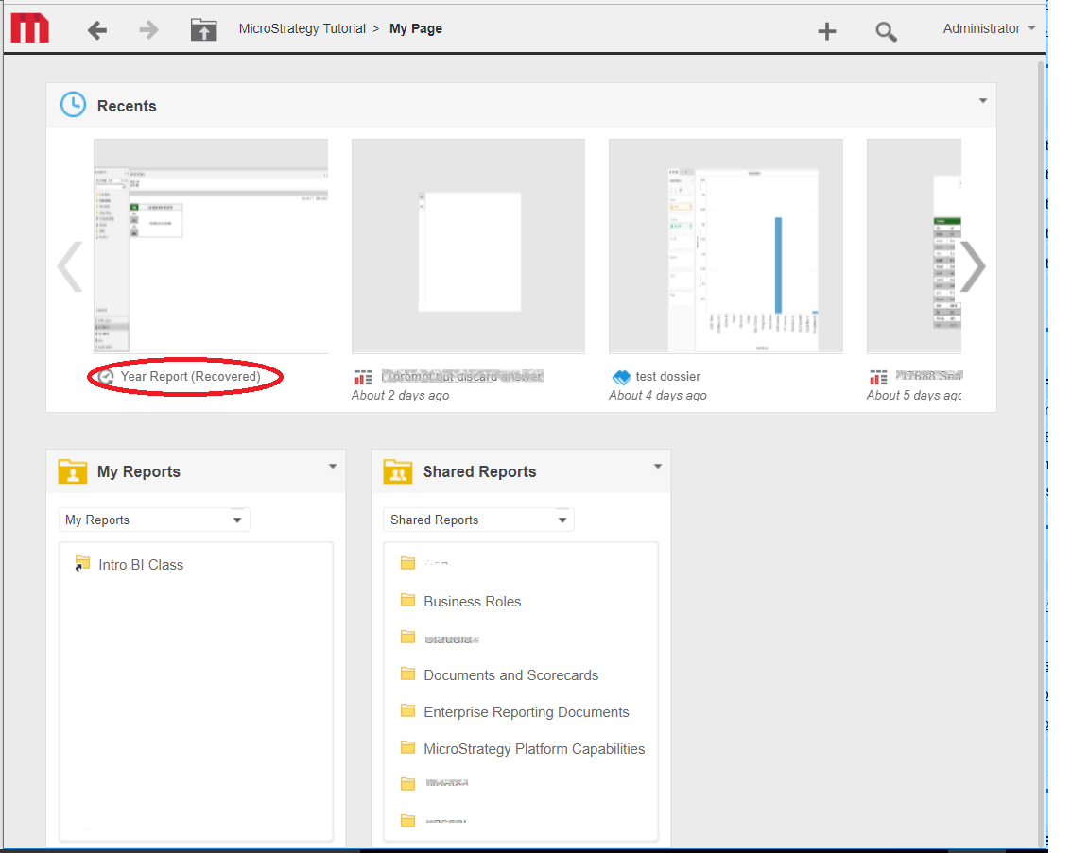The height and width of the screenshot is (853, 1089).
Task: Open Documents and Scorecards folder
Action: click(x=511, y=674)
